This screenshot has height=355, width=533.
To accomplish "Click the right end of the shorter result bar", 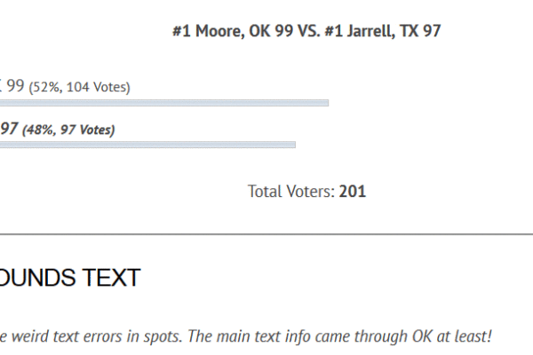I will (294, 145).
